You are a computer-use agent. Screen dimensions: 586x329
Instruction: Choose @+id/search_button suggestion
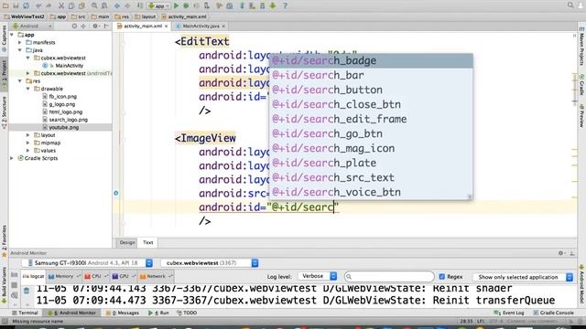point(371,90)
